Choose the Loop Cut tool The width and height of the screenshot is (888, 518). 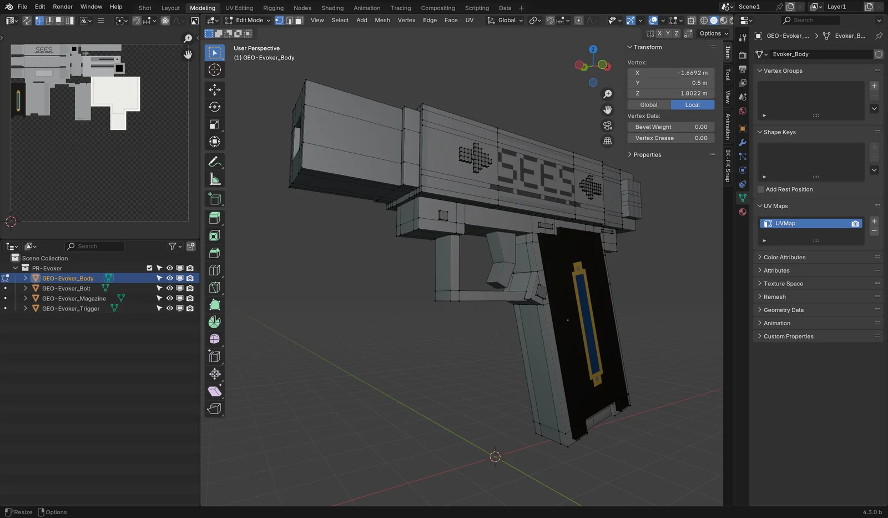click(x=215, y=270)
